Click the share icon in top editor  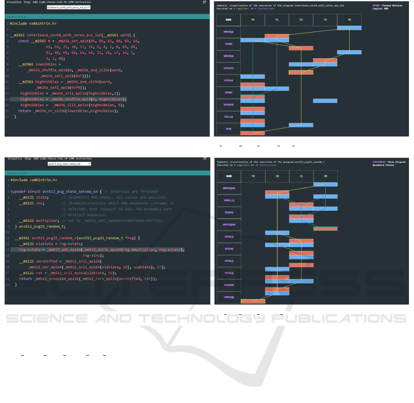pos(204,2)
